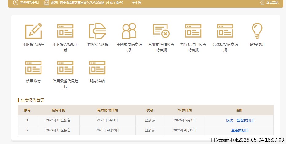The height and width of the screenshot is (144, 286).
Task: Select the 2025年年度报告 cell
Action: coord(58,120)
